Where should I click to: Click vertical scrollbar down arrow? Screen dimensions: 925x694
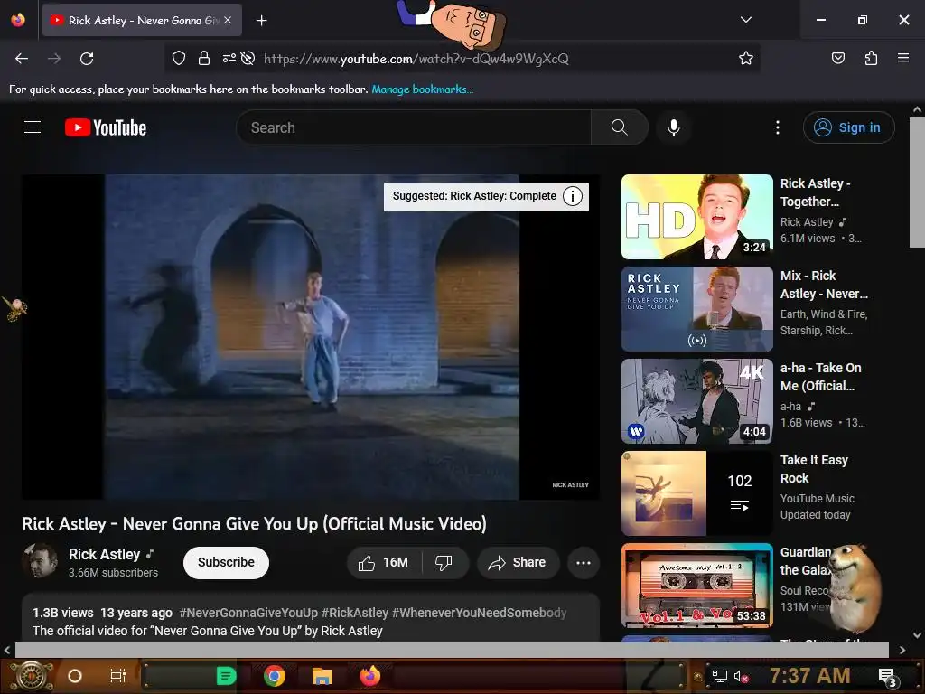[x=917, y=635]
